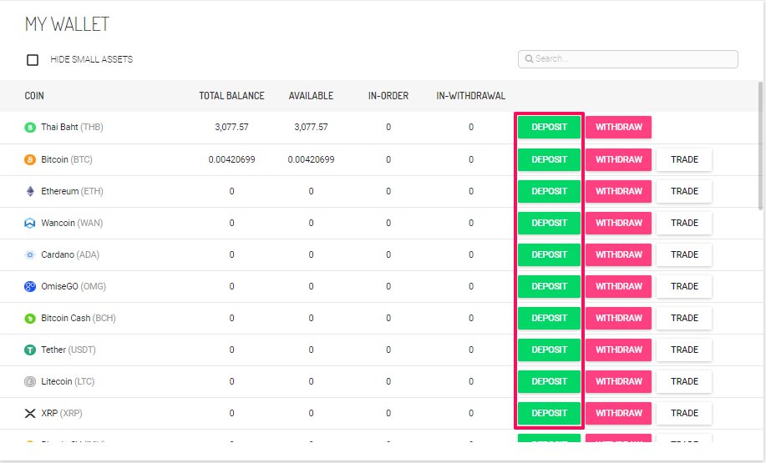Deposit Tether (USDT)

click(x=549, y=350)
